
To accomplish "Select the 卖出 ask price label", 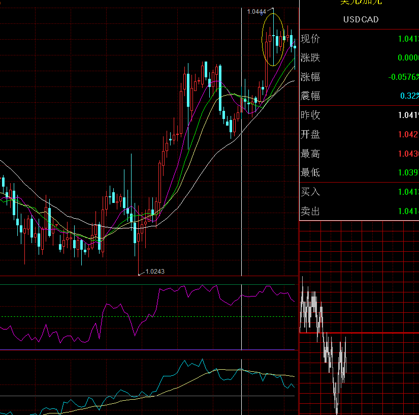I will pos(310,211).
